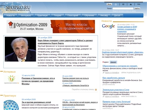Click the date 08 октября 2009
The image size is (147, 110).
click(29, 99)
